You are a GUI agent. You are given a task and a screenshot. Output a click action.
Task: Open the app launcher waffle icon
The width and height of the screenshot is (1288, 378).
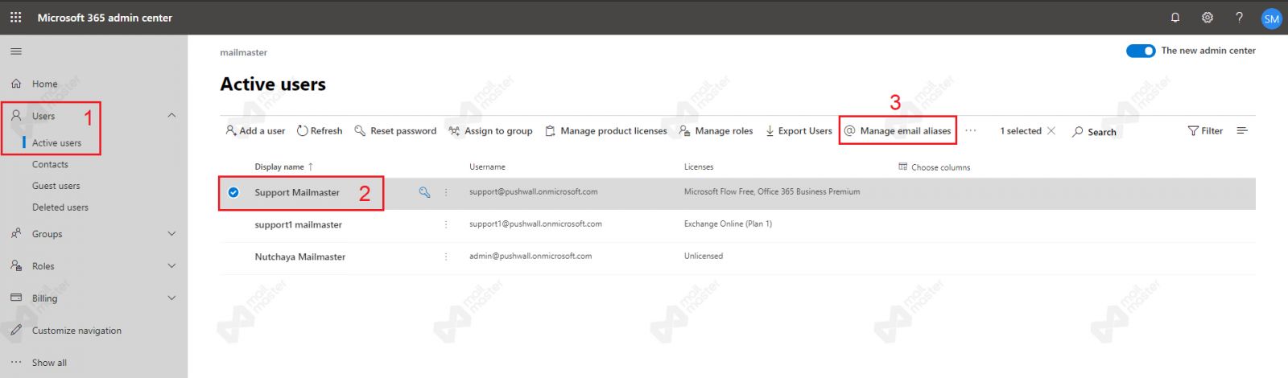point(15,17)
